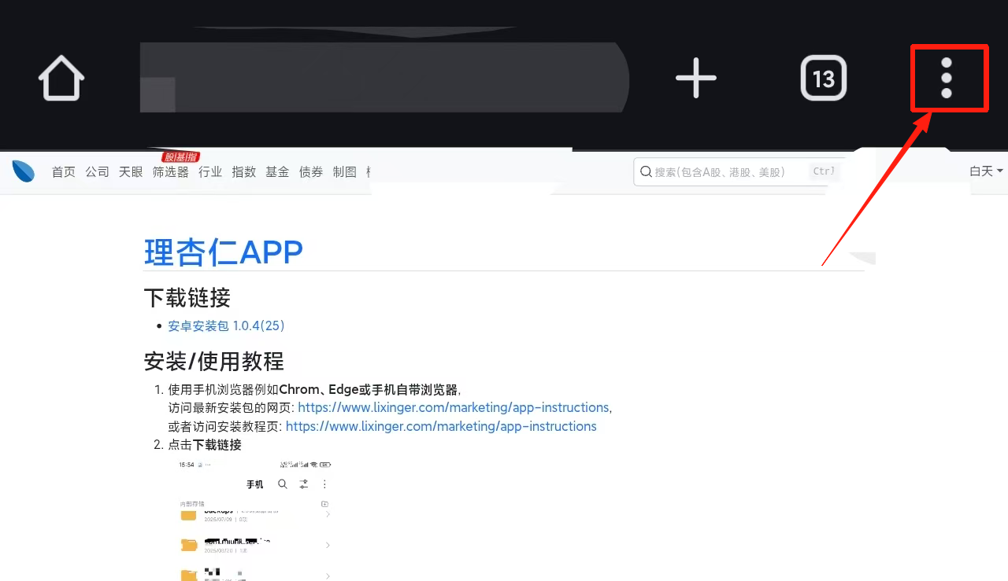Viewport: 1008px width, 581px height.
Task: Click the magnifier icon in site search
Action: coord(646,171)
